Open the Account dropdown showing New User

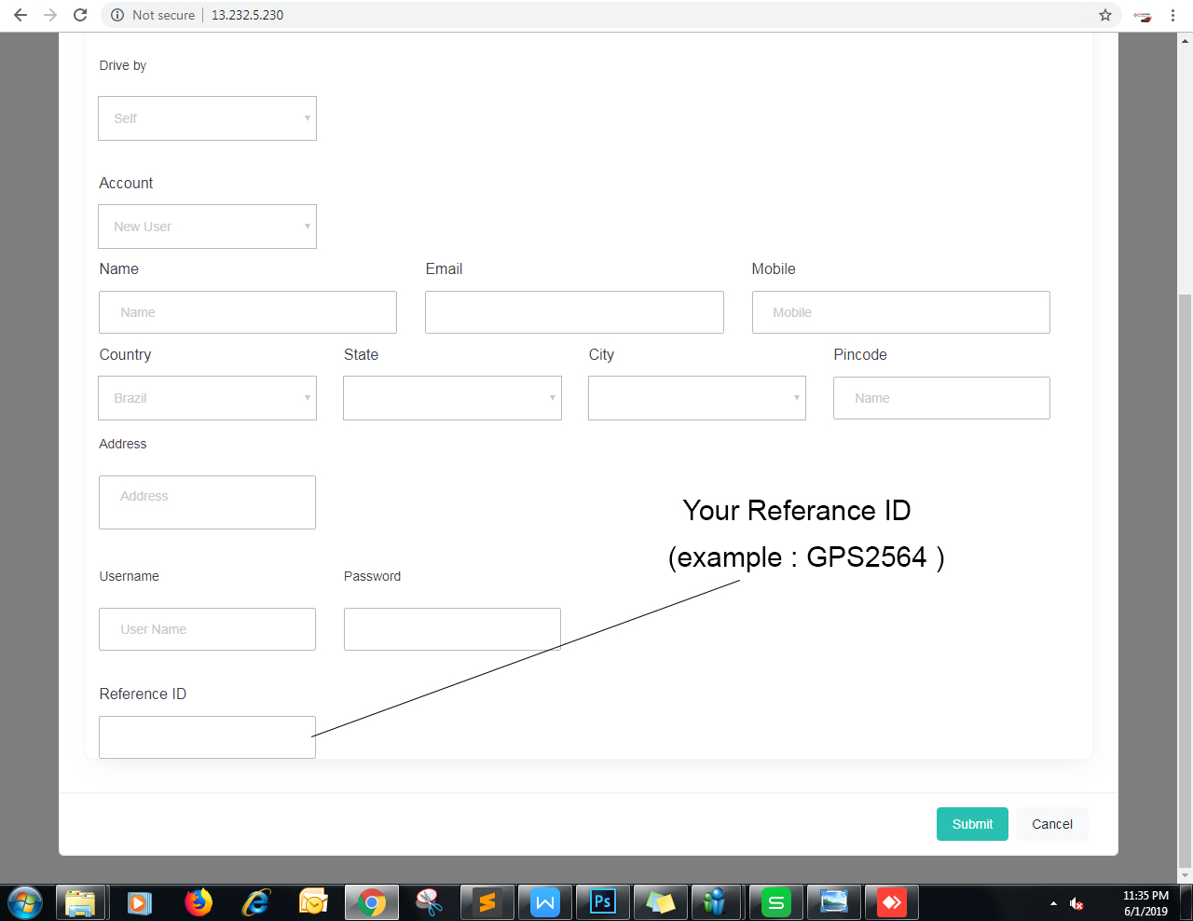pos(207,227)
